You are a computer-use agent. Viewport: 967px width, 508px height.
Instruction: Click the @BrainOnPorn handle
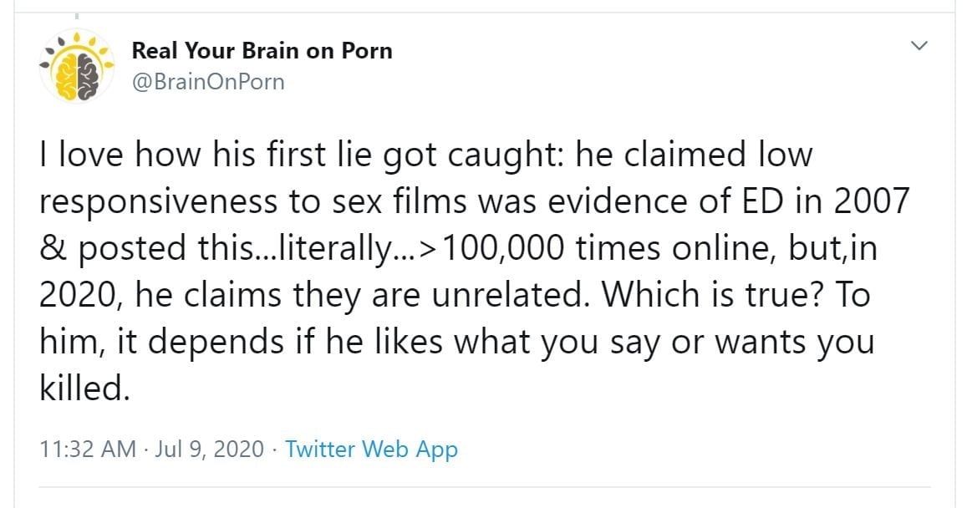[x=208, y=82]
